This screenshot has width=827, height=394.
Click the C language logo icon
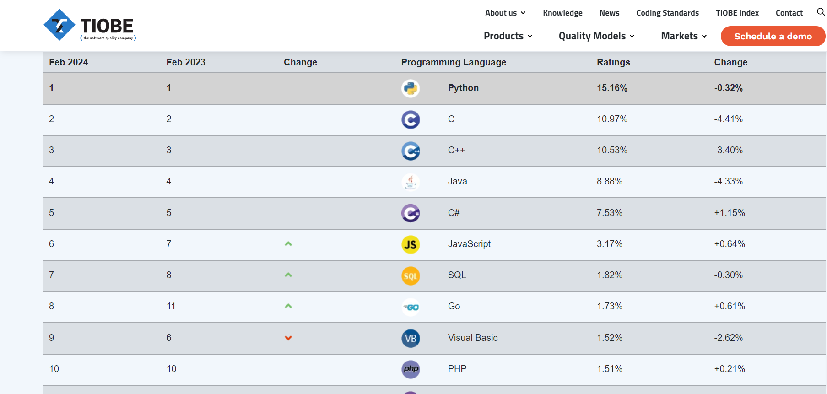pos(411,119)
